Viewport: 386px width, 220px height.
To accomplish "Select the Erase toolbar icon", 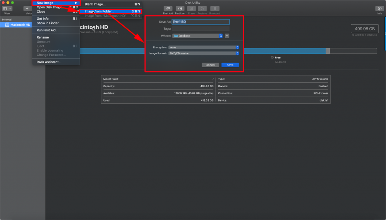I will pyautogui.click(x=192, y=9).
